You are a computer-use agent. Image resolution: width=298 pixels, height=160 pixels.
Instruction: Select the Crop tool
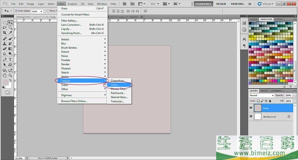5,33
